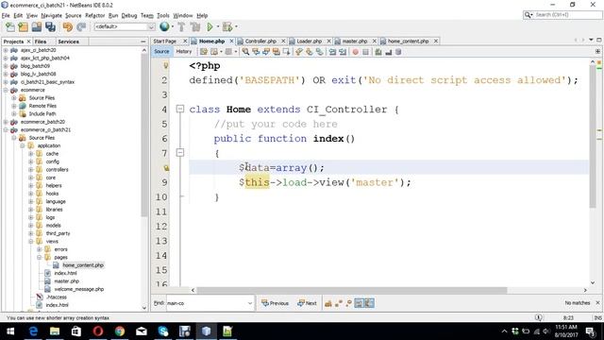Click the Shift Line Right icon
Image resolution: width=604 pixels, height=340 pixels.
(343, 52)
